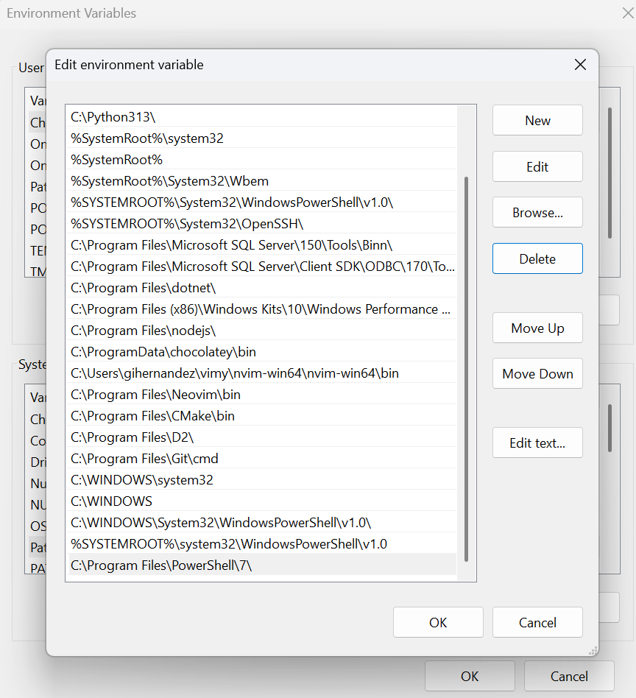Select %SystemRoot%\System32\Wbem path
Viewport: 636px width, 698px height.
click(x=263, y=180)
